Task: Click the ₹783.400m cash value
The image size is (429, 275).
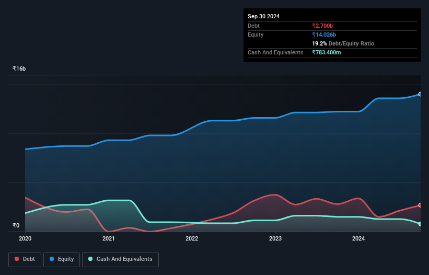Action: coord(327,52)
